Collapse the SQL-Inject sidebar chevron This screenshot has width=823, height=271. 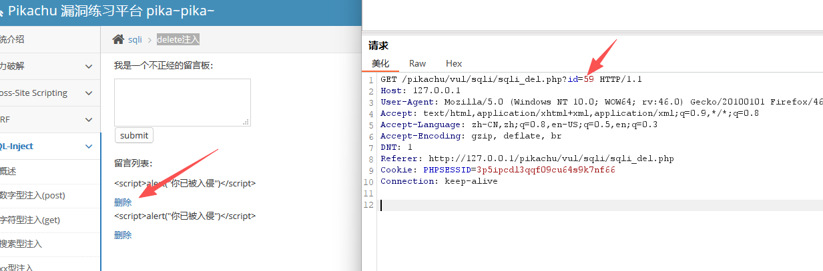click(89, 146)
